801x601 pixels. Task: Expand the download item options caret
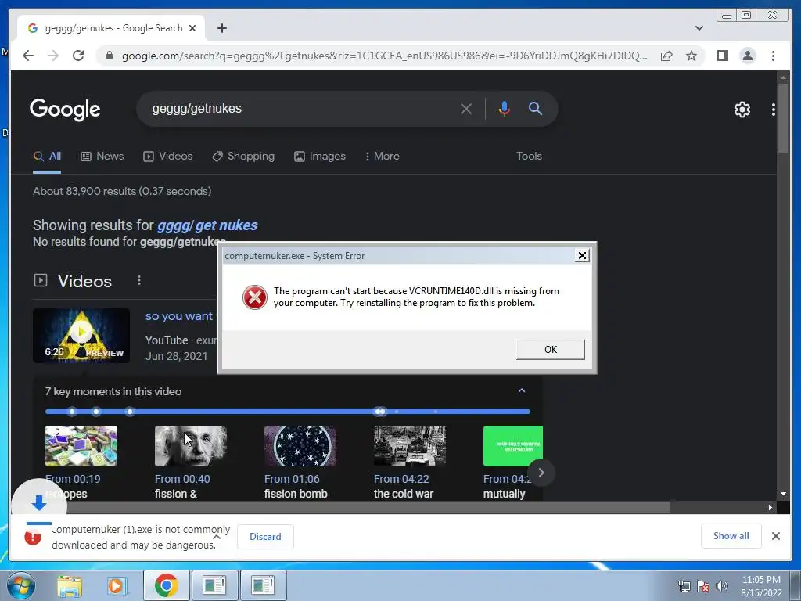pos(217,537)
